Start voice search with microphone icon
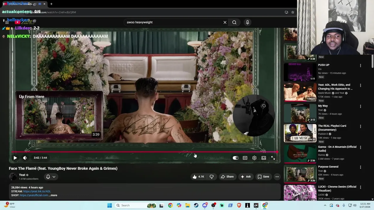 (x=247, y=22)
